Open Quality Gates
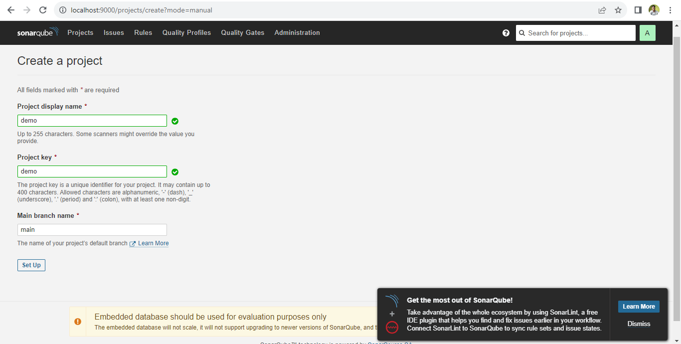The width and height of the screenshot is (681, 344). tap(243, 32)
